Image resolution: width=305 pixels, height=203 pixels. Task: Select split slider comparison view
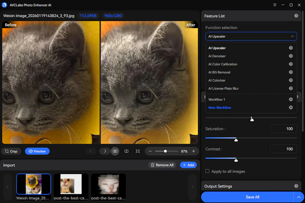pyautogui.click(x=127, y=151)
